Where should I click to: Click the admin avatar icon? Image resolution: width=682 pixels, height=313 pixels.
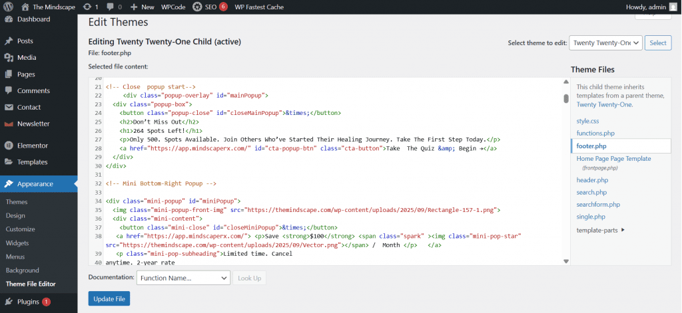673,7
